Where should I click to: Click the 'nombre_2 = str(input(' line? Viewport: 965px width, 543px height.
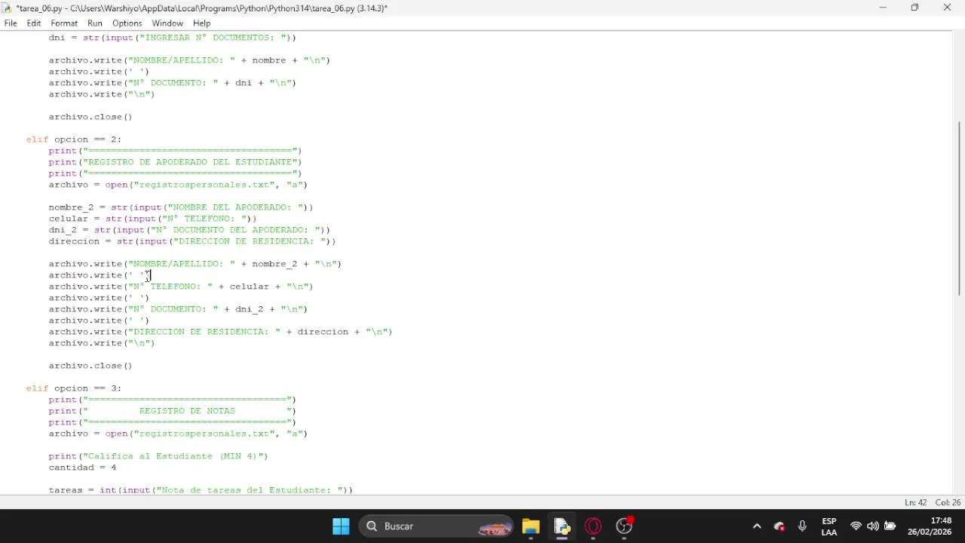(x=181, y=207)
